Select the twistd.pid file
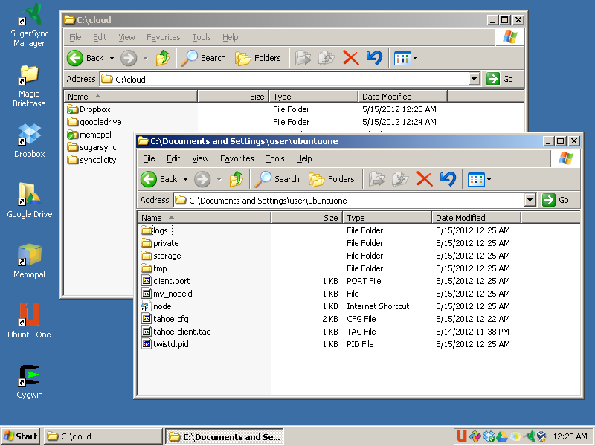This screenshot has width=595, height=446. (165, 344)
